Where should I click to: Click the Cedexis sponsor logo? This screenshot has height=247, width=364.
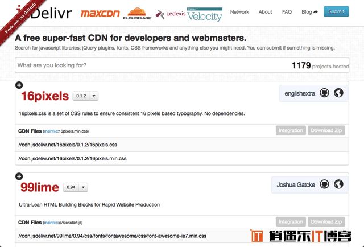[x=171, y=14]
